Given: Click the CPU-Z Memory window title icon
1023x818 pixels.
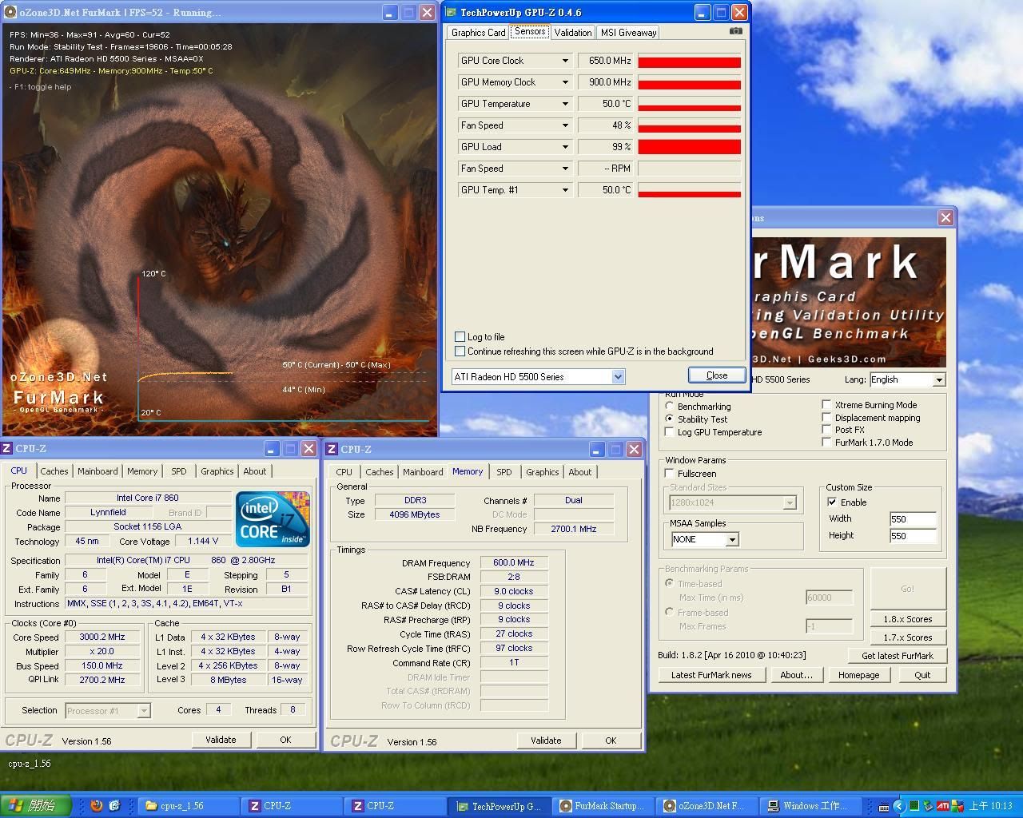Looking at the screenshot, I should (332, 449).
